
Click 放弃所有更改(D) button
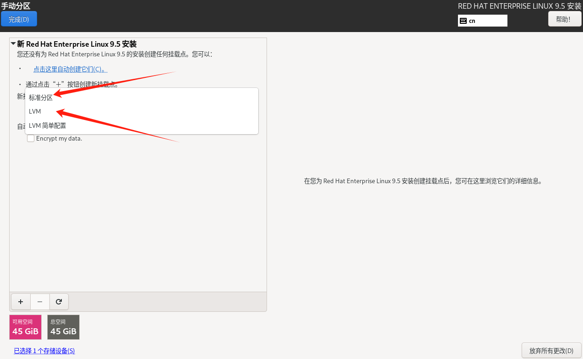[551, 351]
